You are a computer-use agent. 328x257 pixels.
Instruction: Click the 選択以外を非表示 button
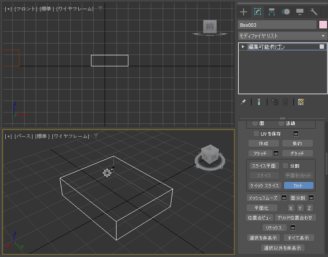(x=283, y=248)
